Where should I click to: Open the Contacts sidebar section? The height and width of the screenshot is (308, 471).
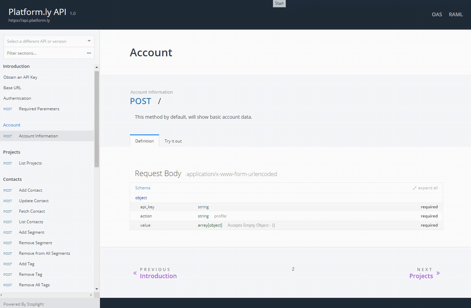[12, 179]
